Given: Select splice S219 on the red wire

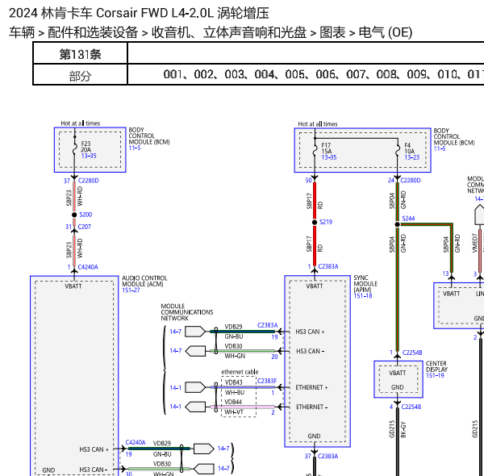Looking at the screenshot, I should [x=326, y=222].
